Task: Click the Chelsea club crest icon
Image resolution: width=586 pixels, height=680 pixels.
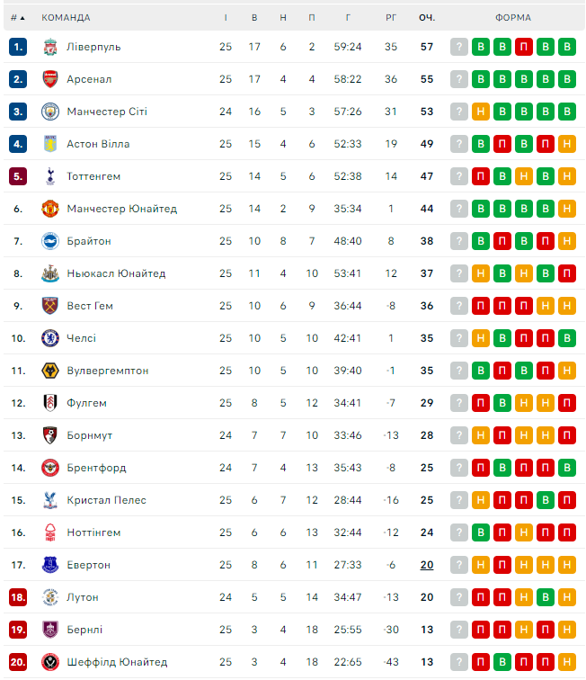Action: 49,338
